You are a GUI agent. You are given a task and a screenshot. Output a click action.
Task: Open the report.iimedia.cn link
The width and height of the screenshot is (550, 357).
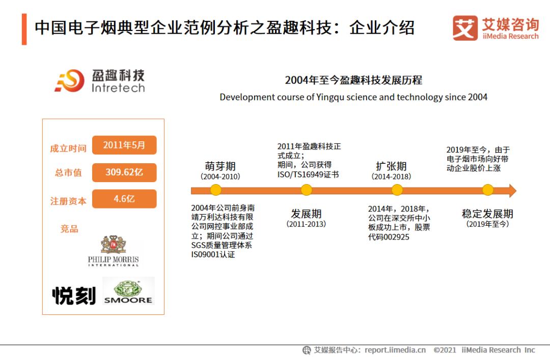pos(395,350)
